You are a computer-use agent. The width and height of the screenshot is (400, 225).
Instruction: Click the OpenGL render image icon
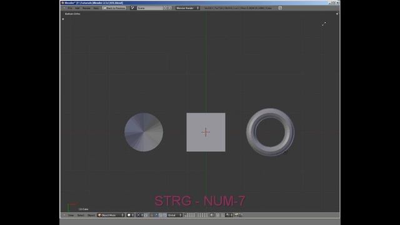click(x=236, y=215)
